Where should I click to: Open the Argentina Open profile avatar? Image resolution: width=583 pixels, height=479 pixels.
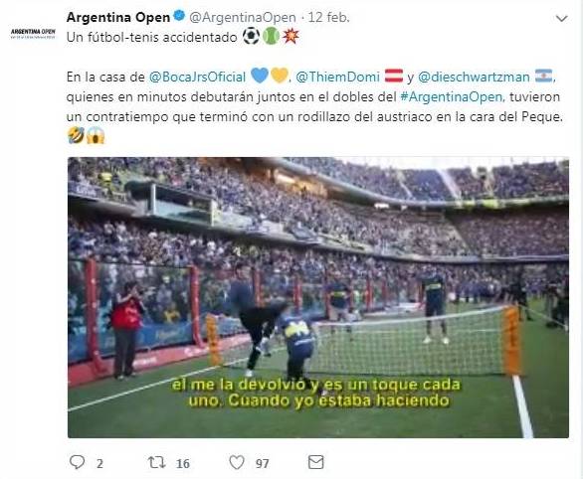tap(33, 34)
